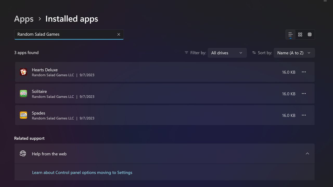Click the 16.0 KB size of Hearts Deluxe
This screenshot has width=333, height=187.
(289, 72)
